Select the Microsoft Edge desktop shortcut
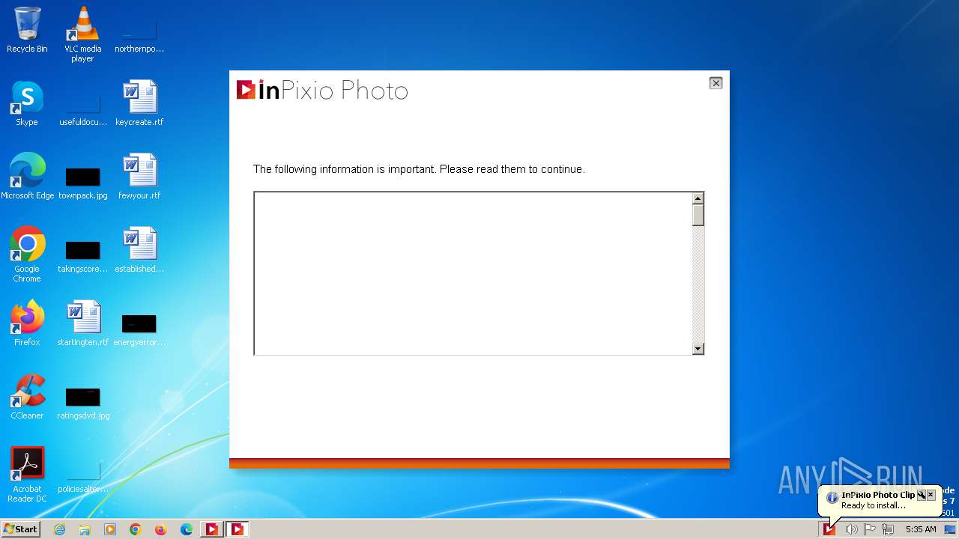The height and width of the screenshot is (539, 959). pos(27,177)
